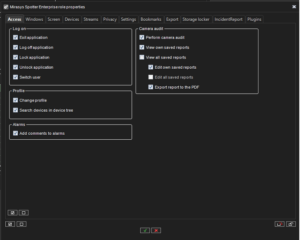Image resolution: width=300 pixels, height=240 pixels.
Task: Confirm changes with the green checkmark button
Action: [x=145, y=230]
